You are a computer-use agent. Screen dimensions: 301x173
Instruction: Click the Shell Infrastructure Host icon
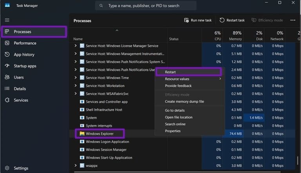click(82, 110)
